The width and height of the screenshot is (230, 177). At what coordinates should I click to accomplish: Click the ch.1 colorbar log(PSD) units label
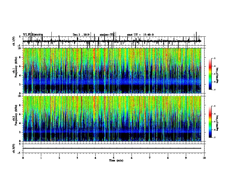(x=218, y=75)
